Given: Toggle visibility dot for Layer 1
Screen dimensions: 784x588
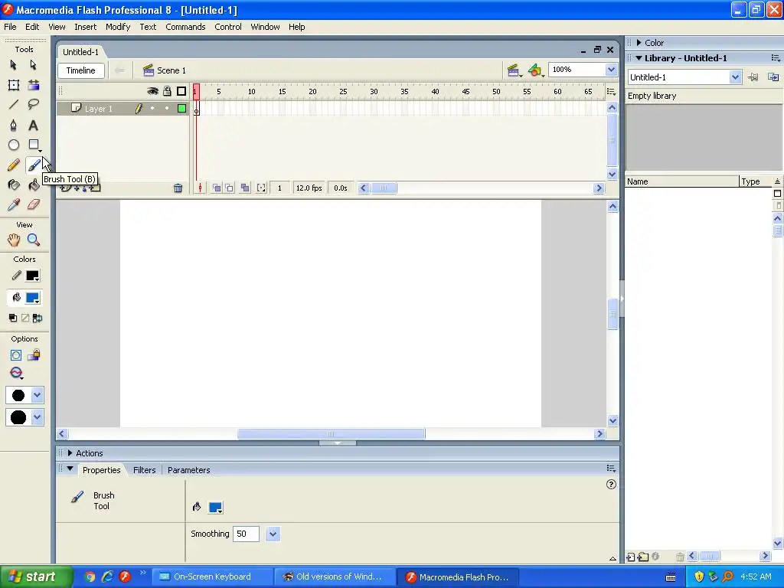Looking at the screenshot, I should click(x=152, y=109).
